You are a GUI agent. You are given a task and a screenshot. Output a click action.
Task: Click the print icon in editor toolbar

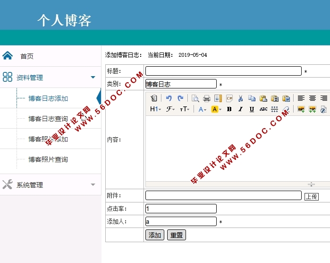(206, 98)
